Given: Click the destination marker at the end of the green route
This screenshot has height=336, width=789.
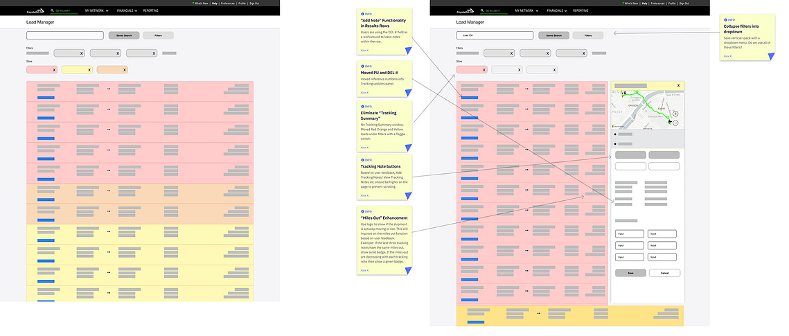Looking at the screenshot, I should pyautogui.click(x=669, y=121).
